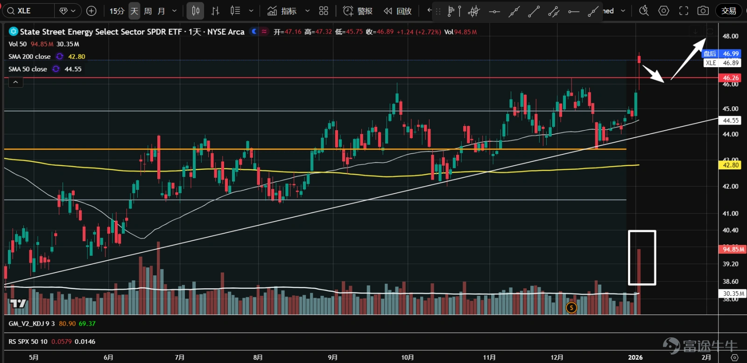Click the SMA 50 refresh icon

pyautogui.click(x=56, y=69)
